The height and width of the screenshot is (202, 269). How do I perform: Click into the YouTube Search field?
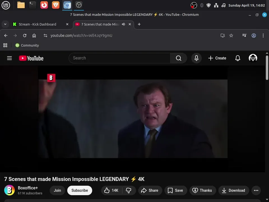(x=120, y=58)
